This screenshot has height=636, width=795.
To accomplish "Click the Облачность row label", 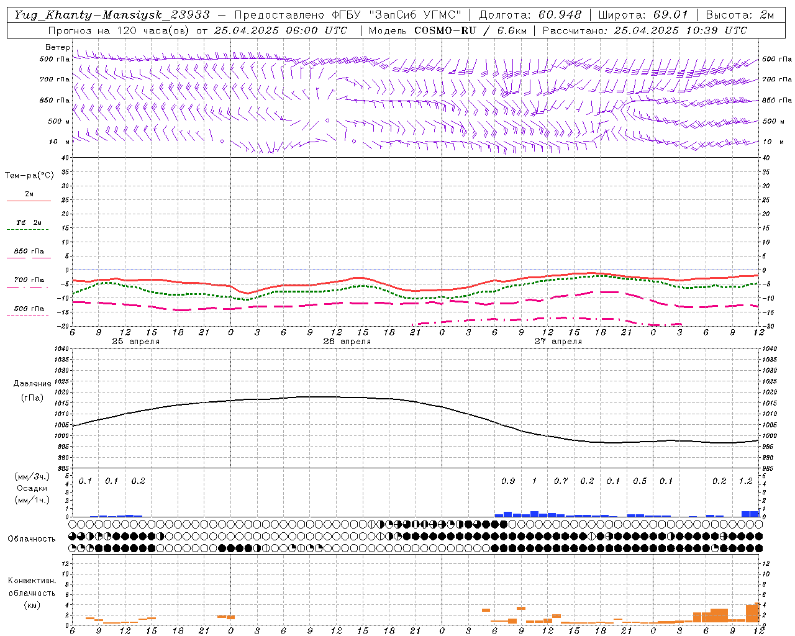I will click(32, 538).
